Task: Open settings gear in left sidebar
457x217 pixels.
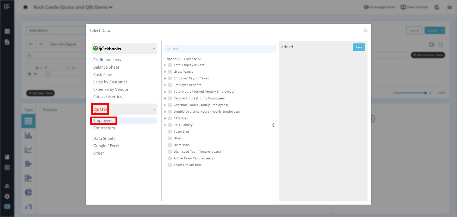Action: tap(7, 196)
